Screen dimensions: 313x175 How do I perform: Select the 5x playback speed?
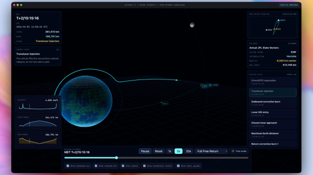[179, 151]
